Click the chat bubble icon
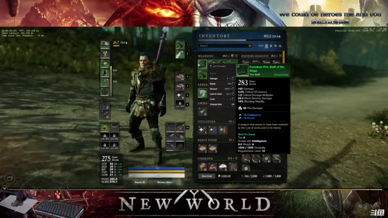Image resolution: width=388 pixels, height=218 pixels. coord(10,178)
